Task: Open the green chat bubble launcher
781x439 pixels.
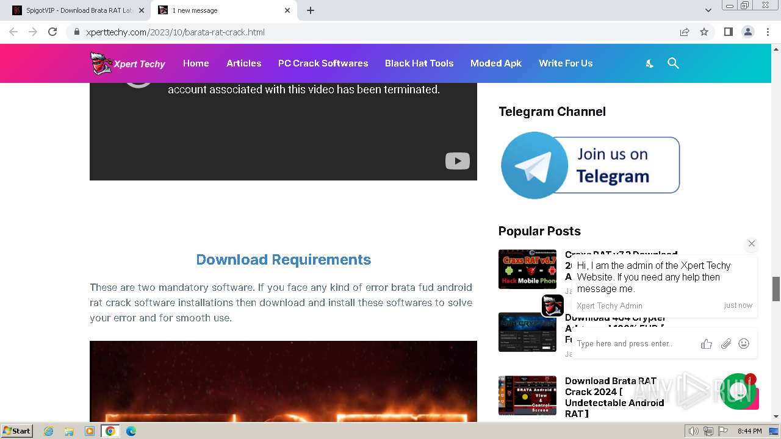Action: pyautogui.click(x=738, y=391)
